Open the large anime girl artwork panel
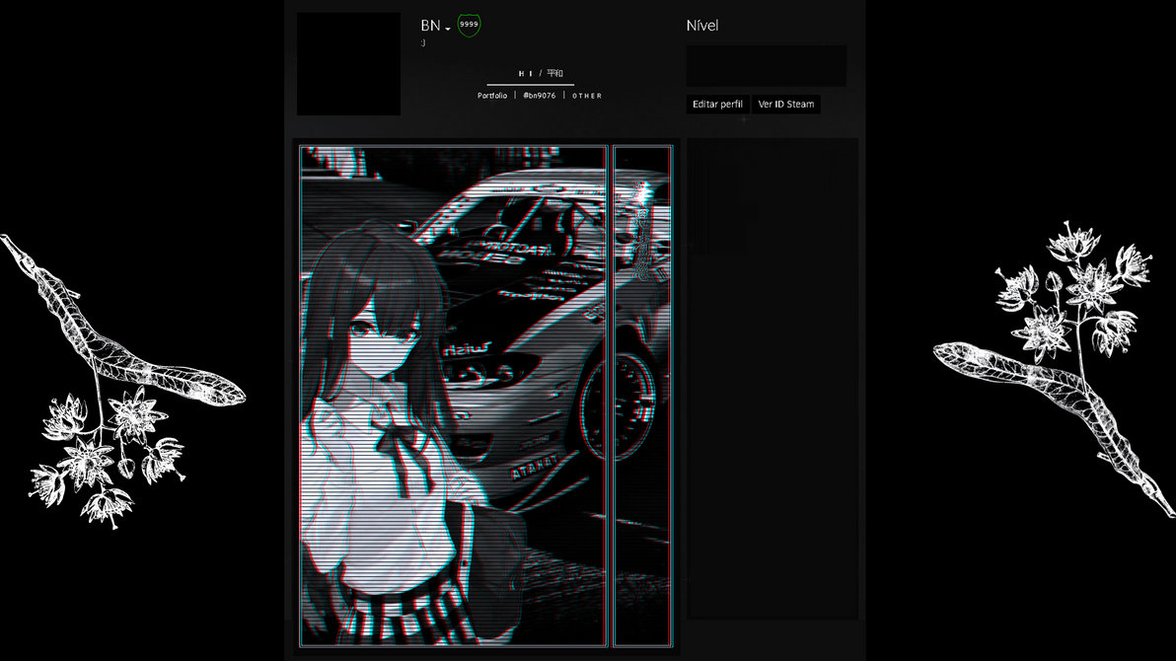Viewport: 1176px width, 661px height. coord(453,396)
